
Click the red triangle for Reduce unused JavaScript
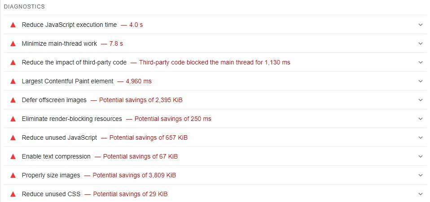tap(13, 138)
